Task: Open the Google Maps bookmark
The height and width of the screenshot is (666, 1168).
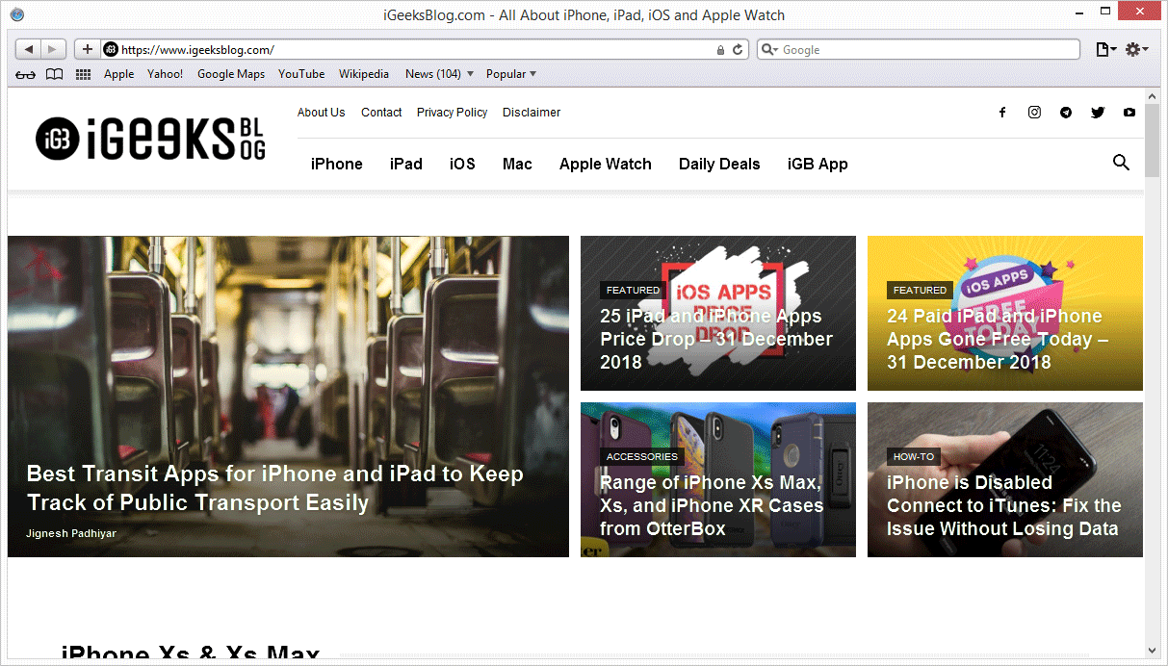Action: coord(231,74)
